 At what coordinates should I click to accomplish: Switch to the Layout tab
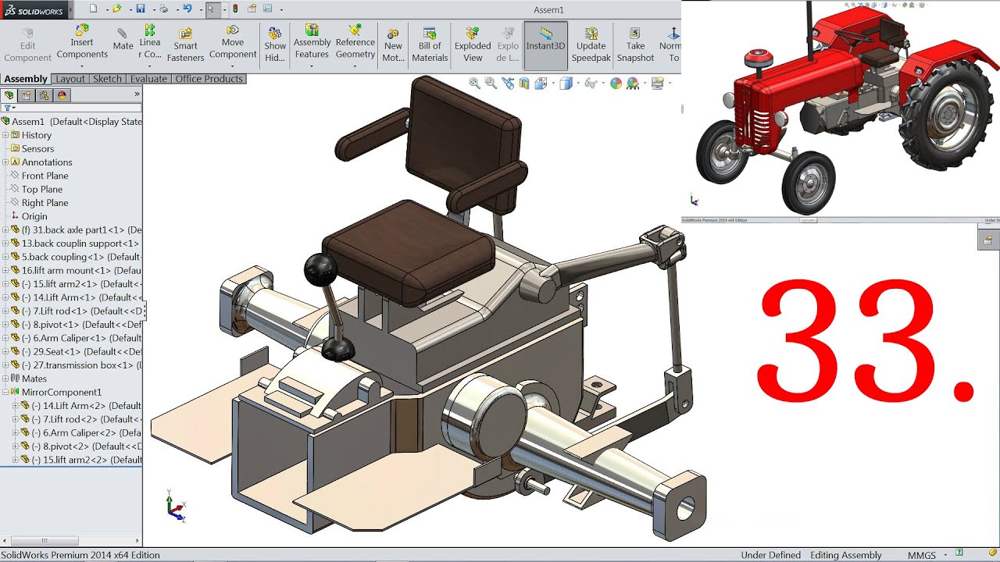pyautogui.click(x=70, y=79)
